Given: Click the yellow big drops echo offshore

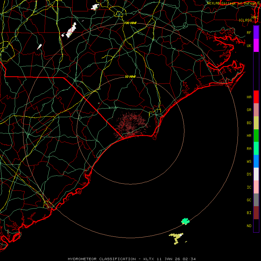Looking at the screenshot, I should 177,238.
